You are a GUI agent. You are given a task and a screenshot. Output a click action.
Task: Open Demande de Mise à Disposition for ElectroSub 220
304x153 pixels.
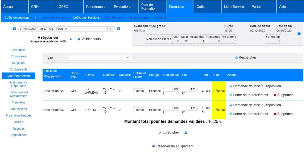tap(257, 86)
